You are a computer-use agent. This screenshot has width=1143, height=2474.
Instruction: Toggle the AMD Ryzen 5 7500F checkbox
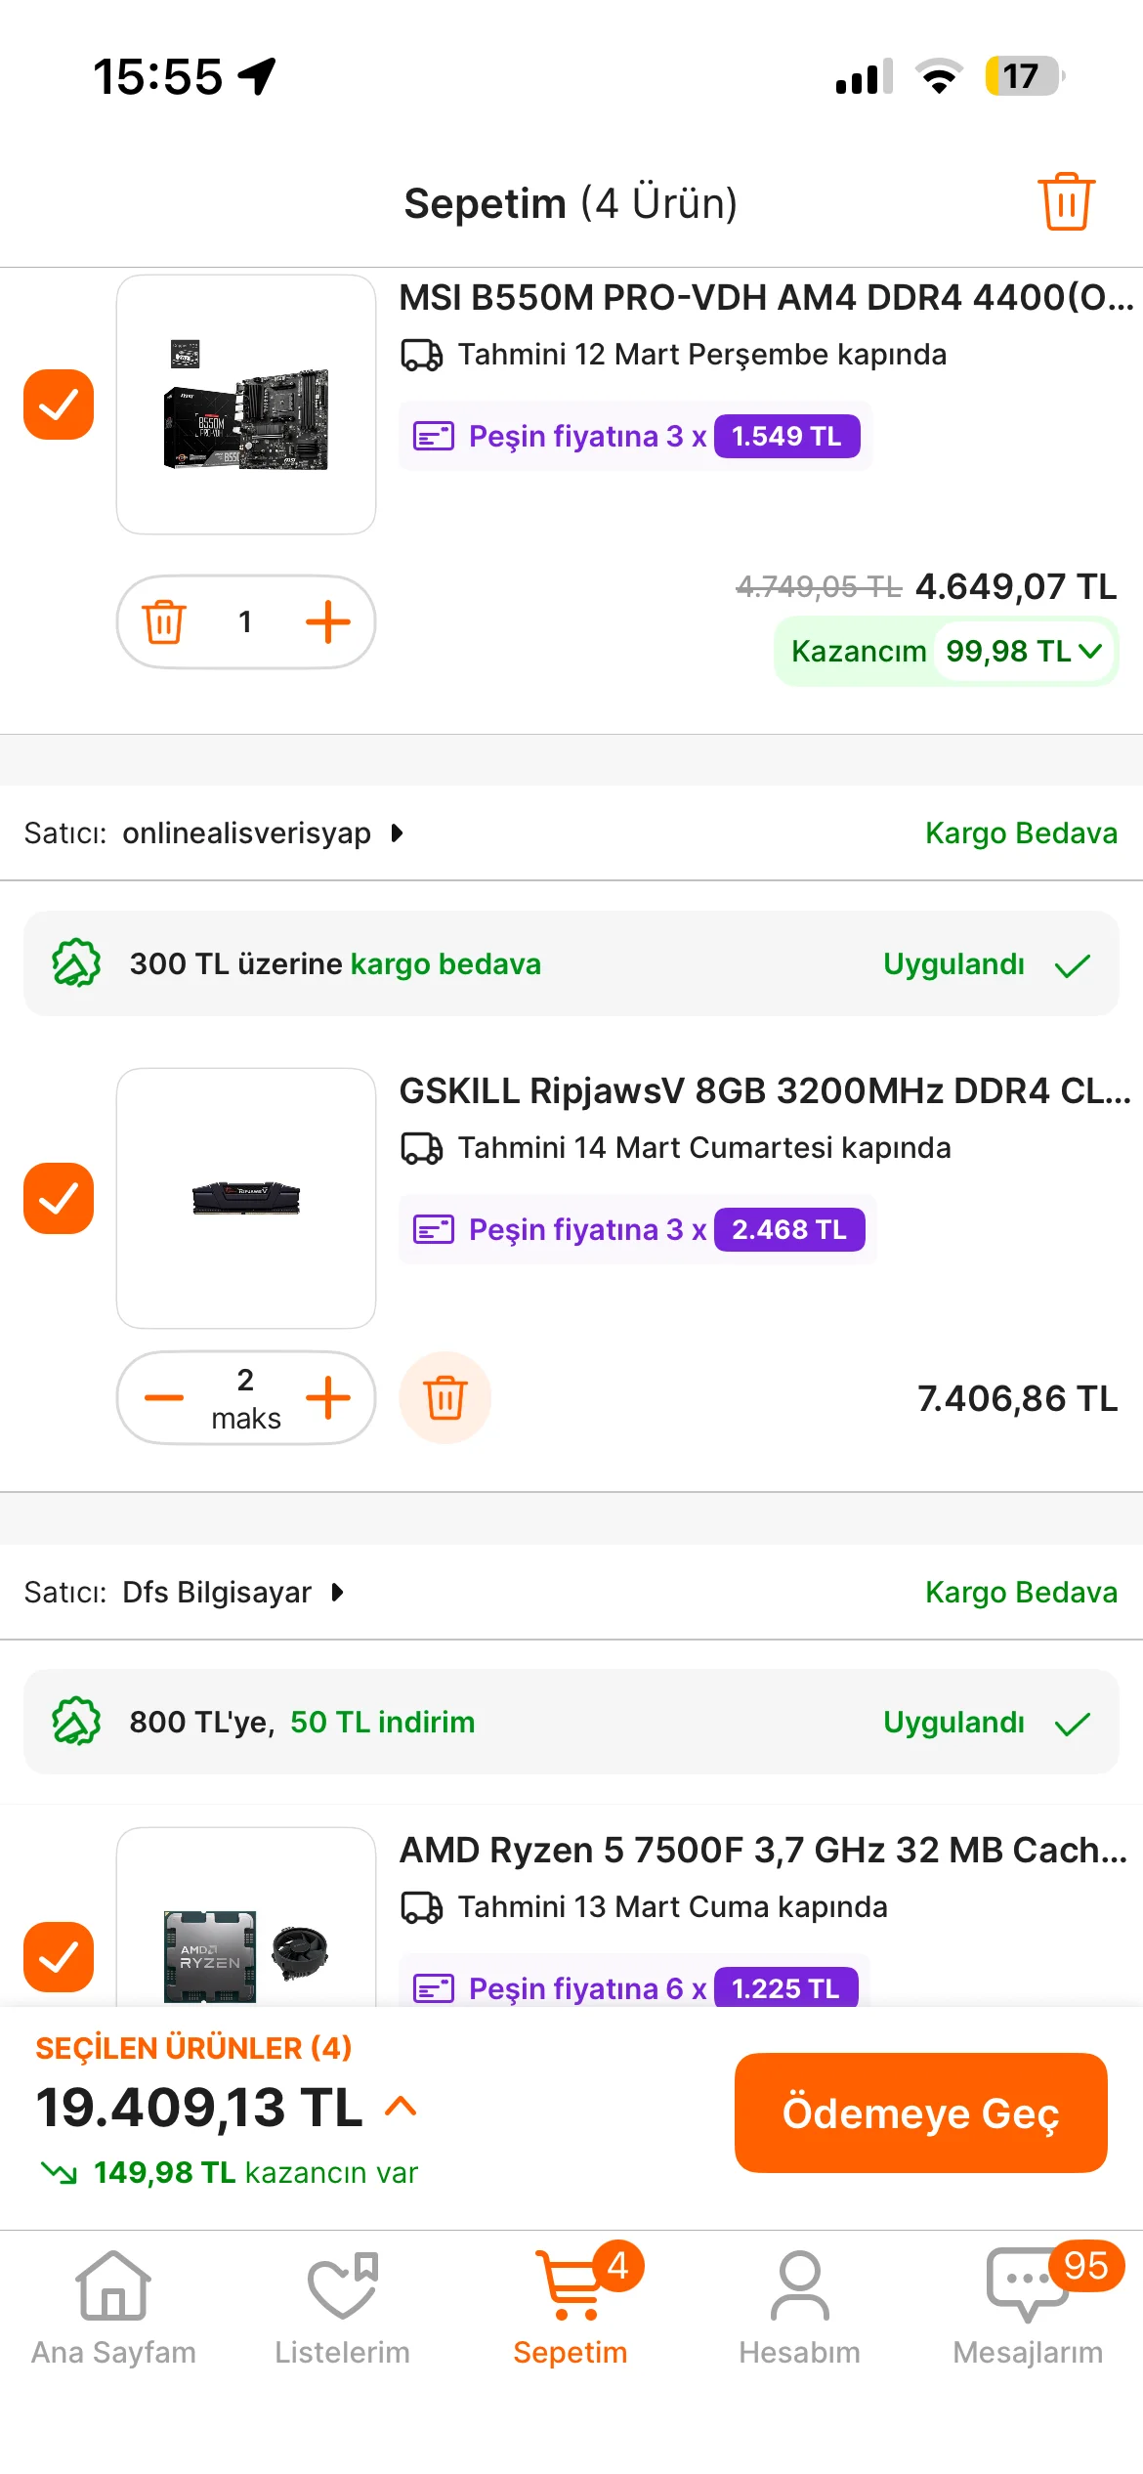[x=59, y=1956]
